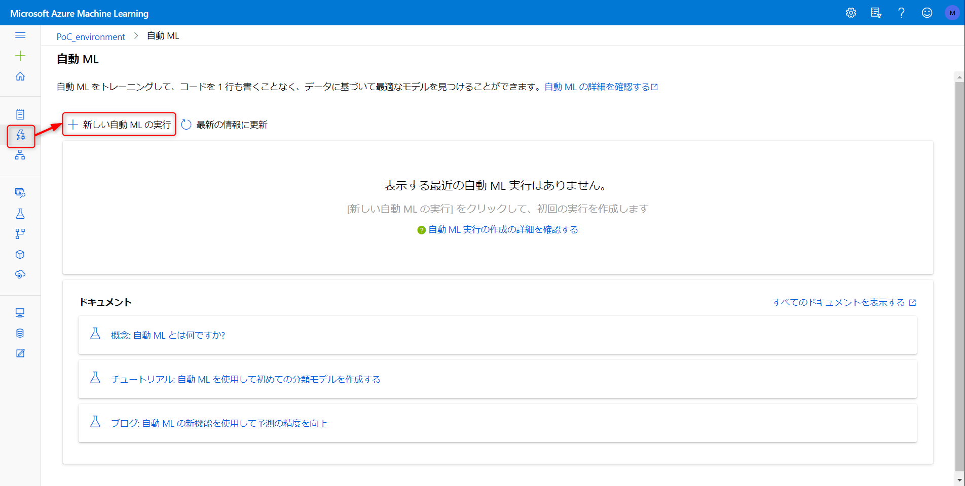
Task: Open the directory and subscription list icon
Action: point(876,13)
